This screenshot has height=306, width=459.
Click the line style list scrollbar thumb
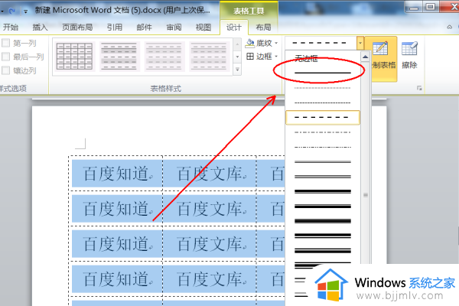tap(366, 195)
